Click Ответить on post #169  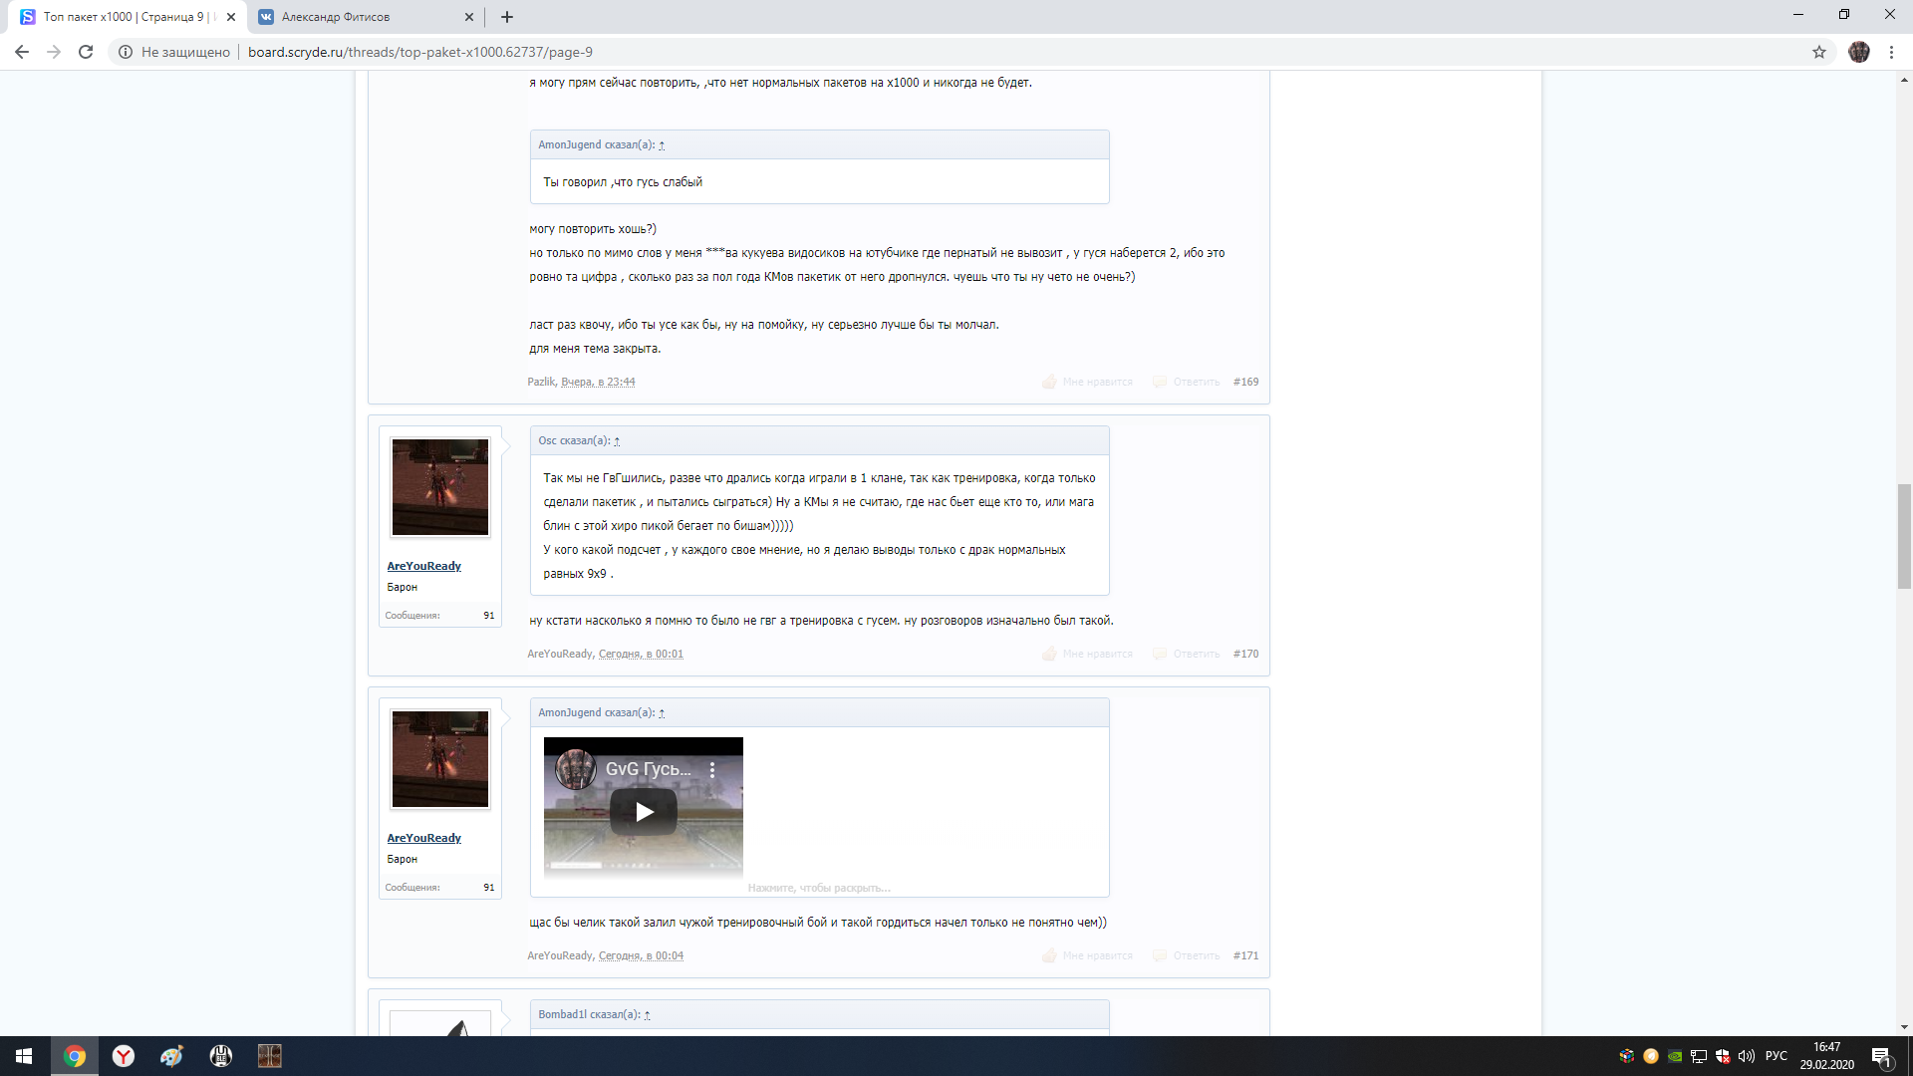click(1196, 382)
